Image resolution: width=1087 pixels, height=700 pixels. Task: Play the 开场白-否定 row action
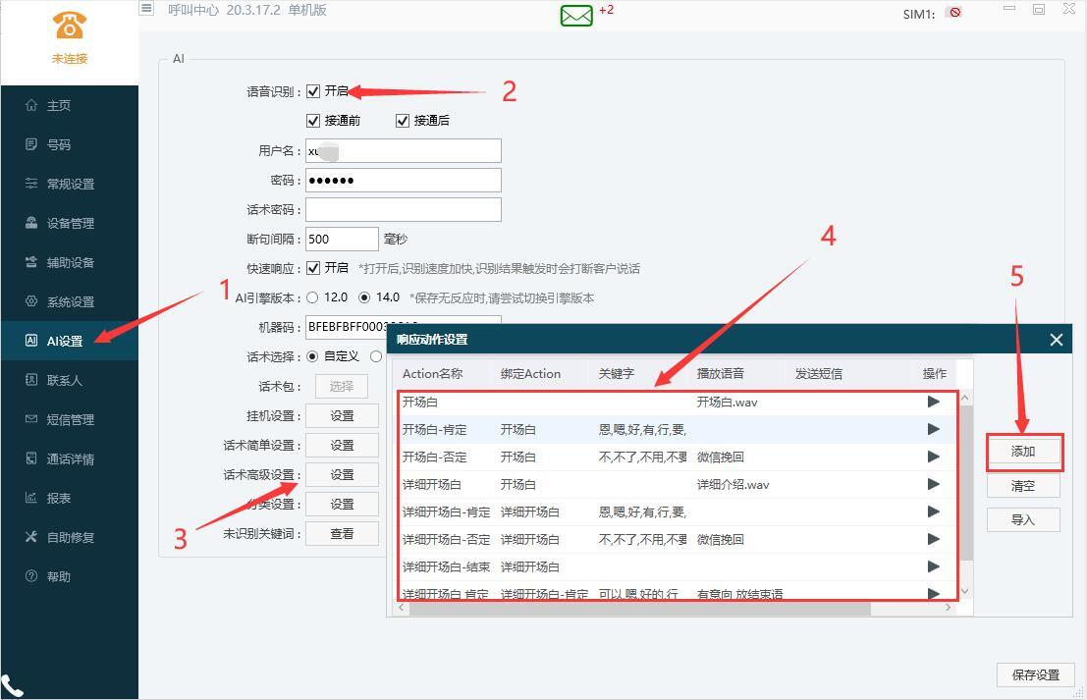click(933, 457)
